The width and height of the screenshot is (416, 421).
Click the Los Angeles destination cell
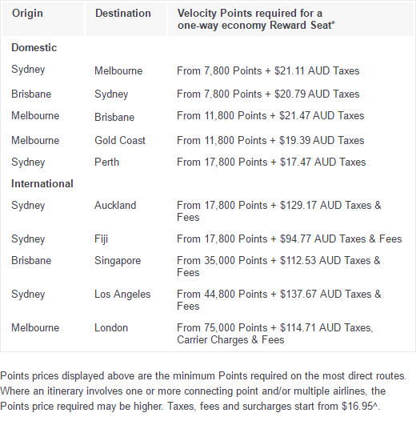[x=122, y=295]
